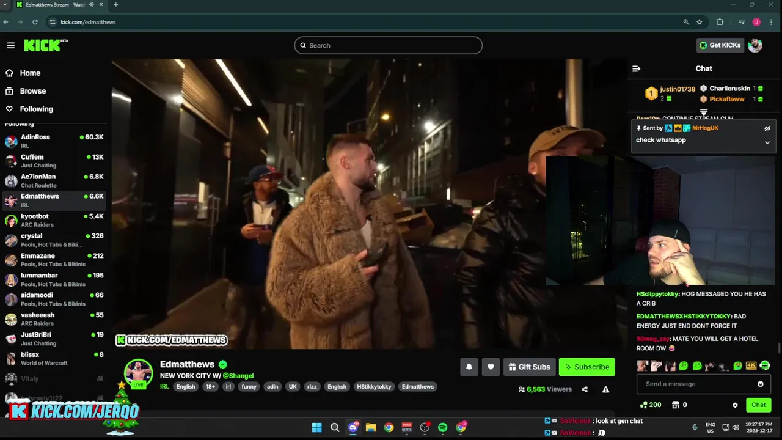Image resolution: width=782 pixels, height=440 pixels.
Task: Open the hamburger sidebar menu
Action: [x=11, y=45]
